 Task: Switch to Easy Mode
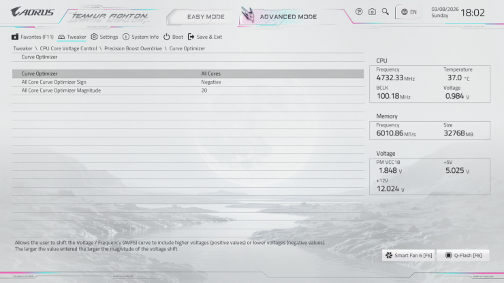(205, 16)
